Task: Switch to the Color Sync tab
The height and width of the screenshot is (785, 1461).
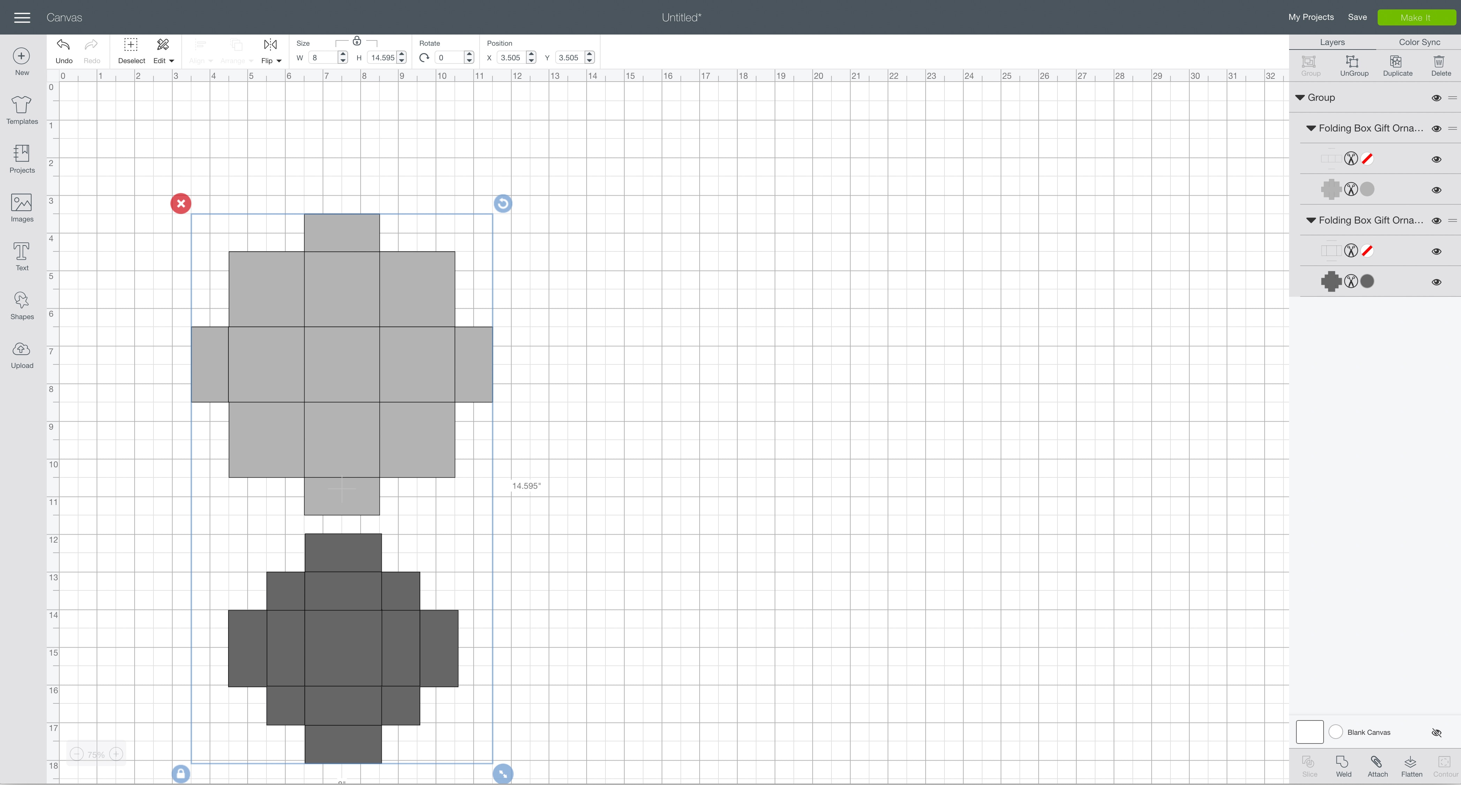Action: (1419, 42)
